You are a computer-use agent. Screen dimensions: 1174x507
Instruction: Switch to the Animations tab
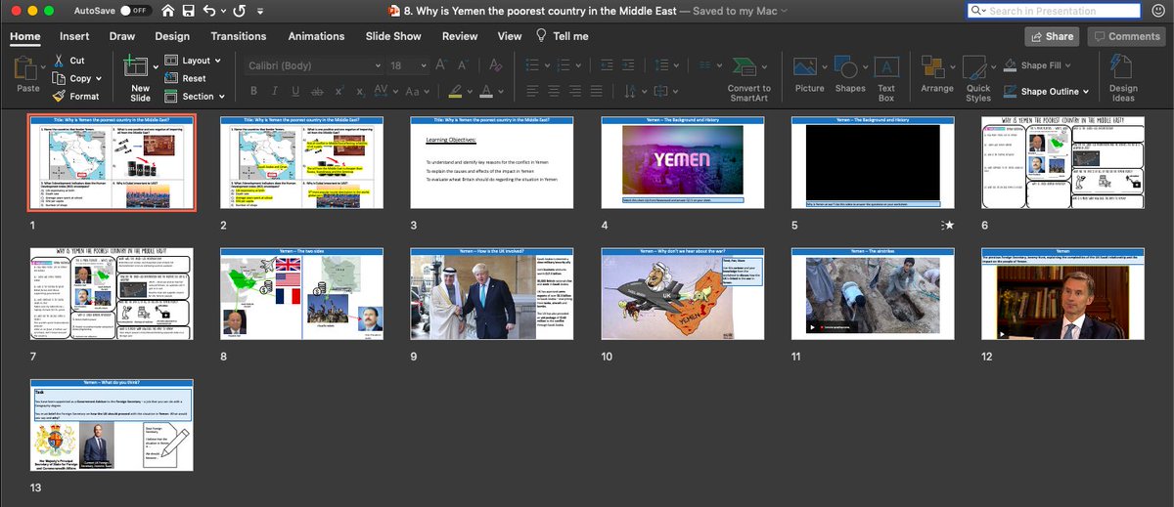click(316, 36)
